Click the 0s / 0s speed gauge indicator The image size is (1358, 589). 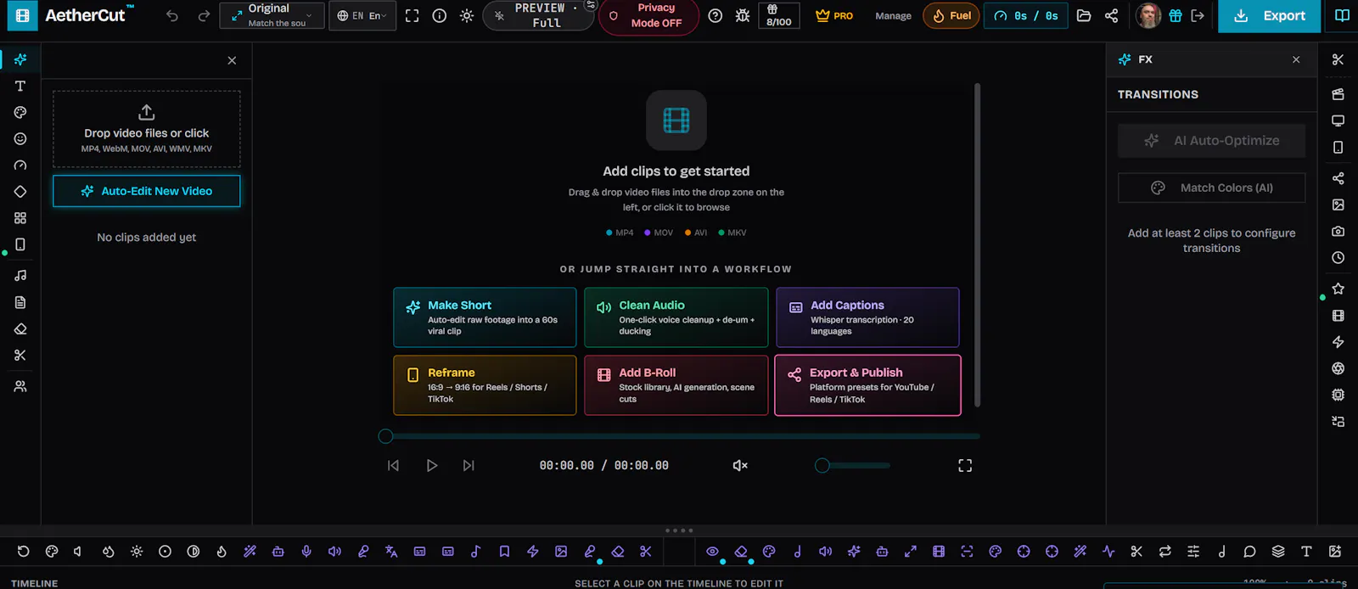pos(1025,15)
